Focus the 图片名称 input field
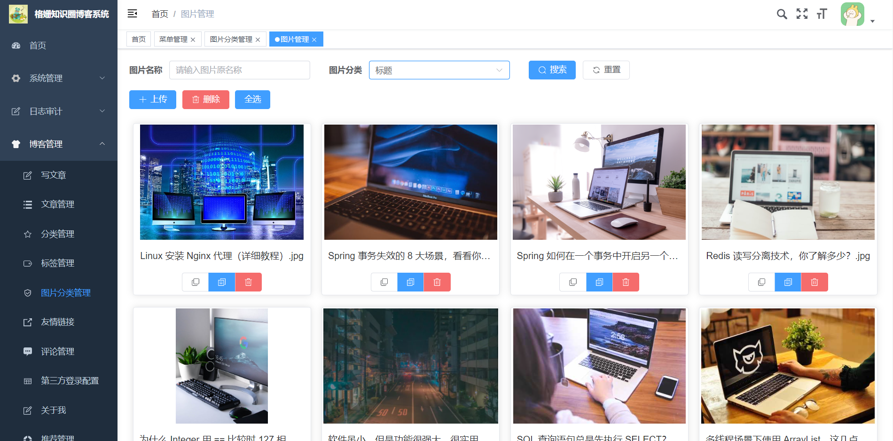Image resolution: width=893 pixels, height=441 pixels. point(240,70)
